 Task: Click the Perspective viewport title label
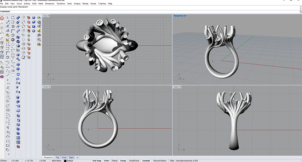(178, 16)
